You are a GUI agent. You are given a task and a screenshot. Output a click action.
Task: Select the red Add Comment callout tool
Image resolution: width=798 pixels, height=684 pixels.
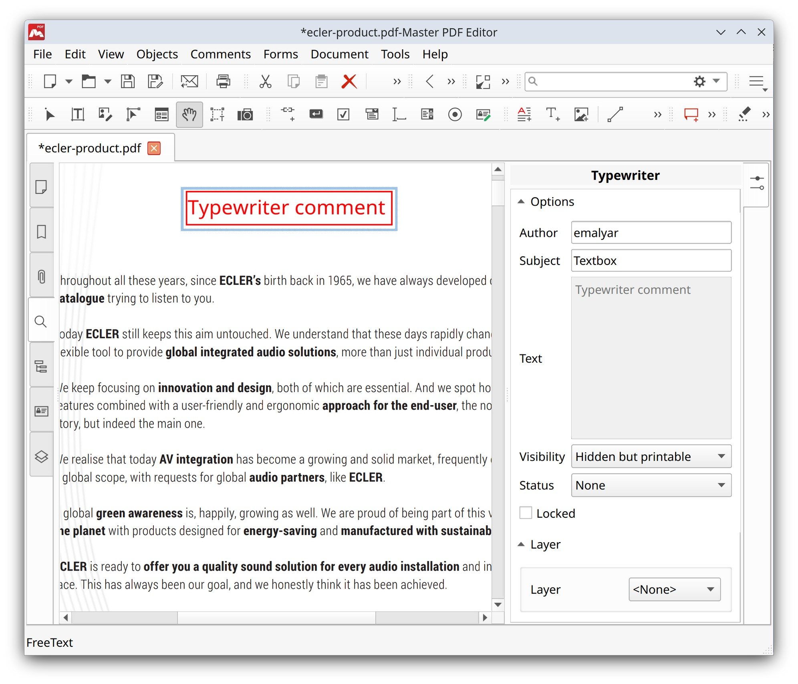click(x=691, y=115)
